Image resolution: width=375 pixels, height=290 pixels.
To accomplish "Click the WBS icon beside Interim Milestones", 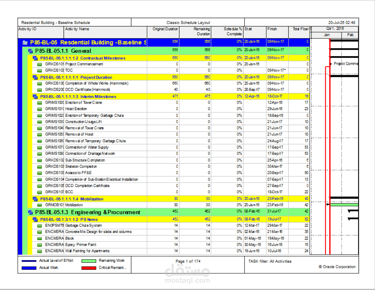I will [35, 97].
